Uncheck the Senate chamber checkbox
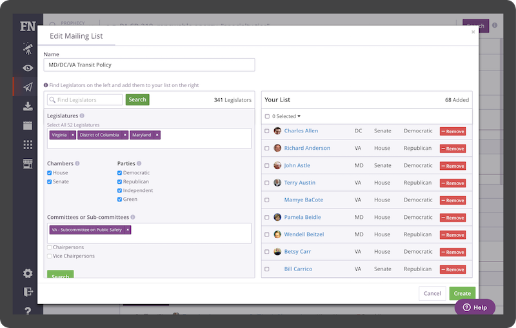 coord(50,182)
